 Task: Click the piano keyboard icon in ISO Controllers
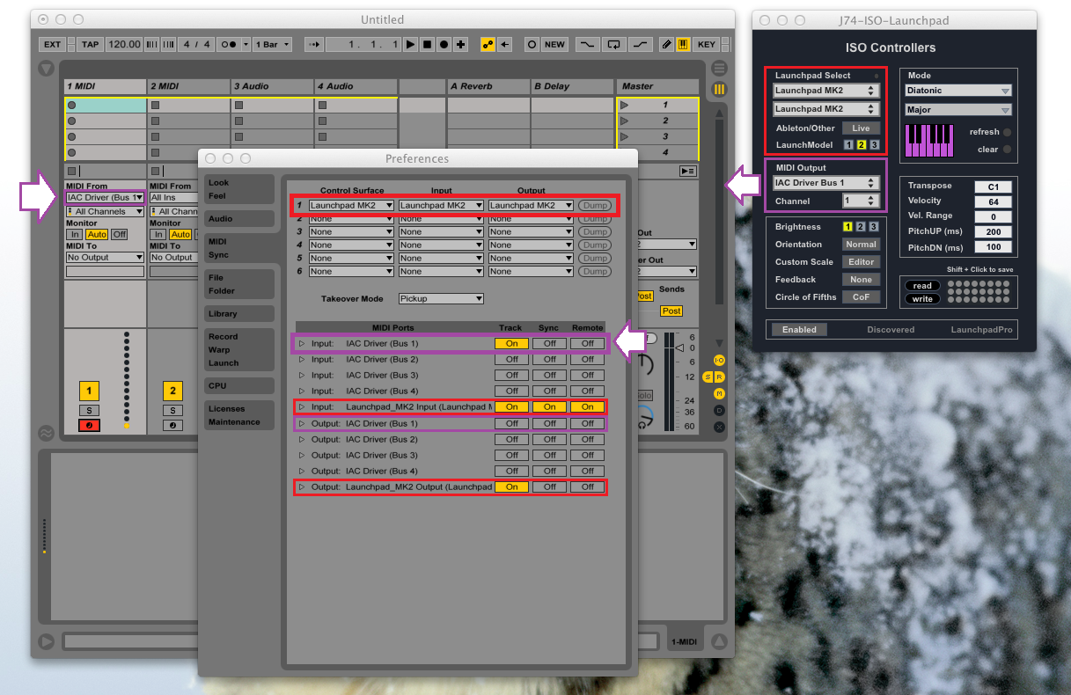[x=929, y=140]
